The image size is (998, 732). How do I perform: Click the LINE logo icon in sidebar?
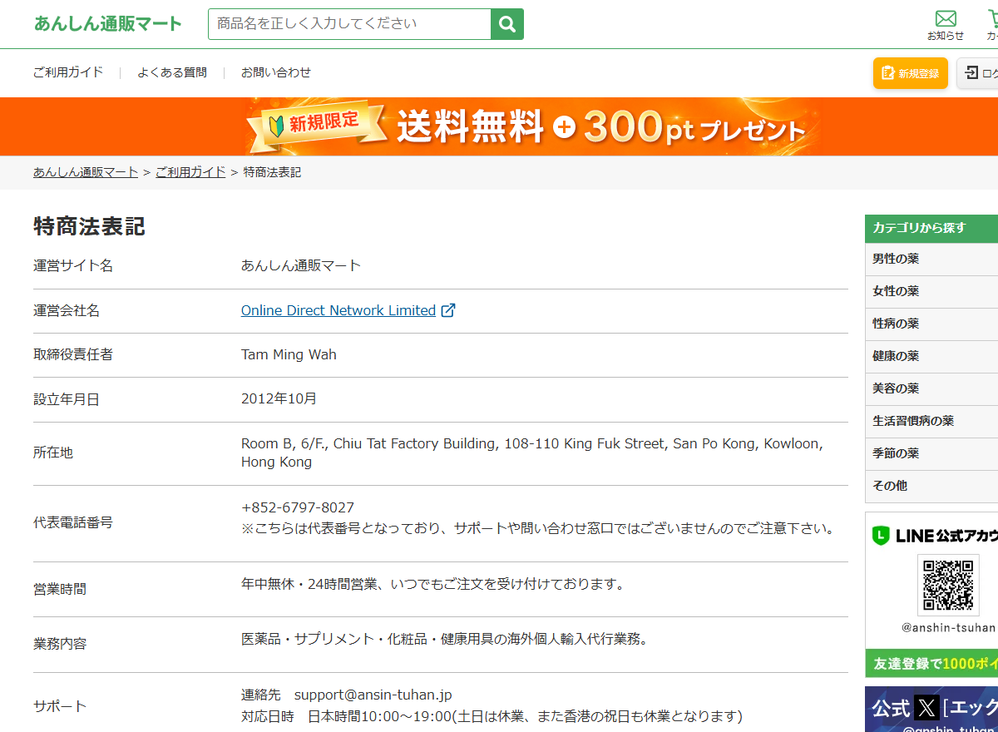[x=881, y=537]
